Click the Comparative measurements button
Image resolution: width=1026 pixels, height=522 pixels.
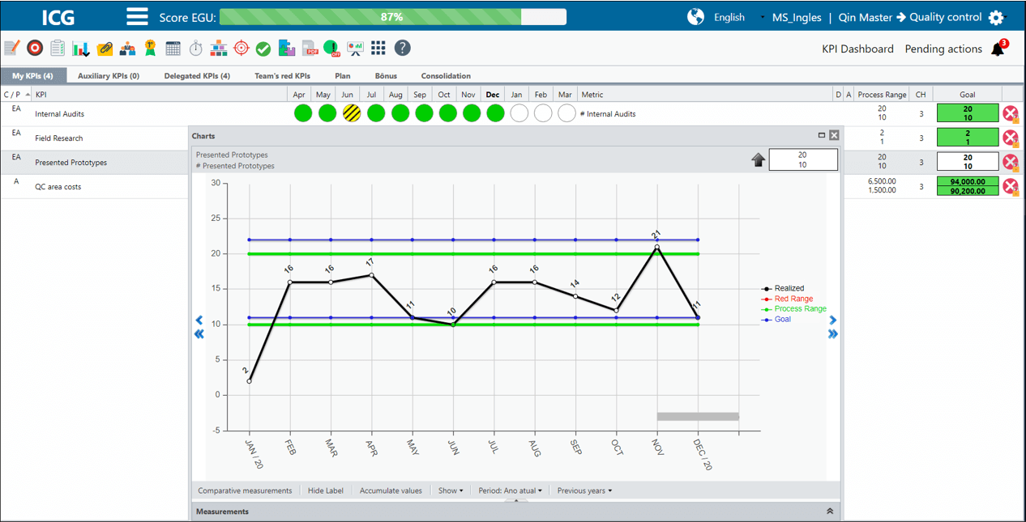click(245, 490)
